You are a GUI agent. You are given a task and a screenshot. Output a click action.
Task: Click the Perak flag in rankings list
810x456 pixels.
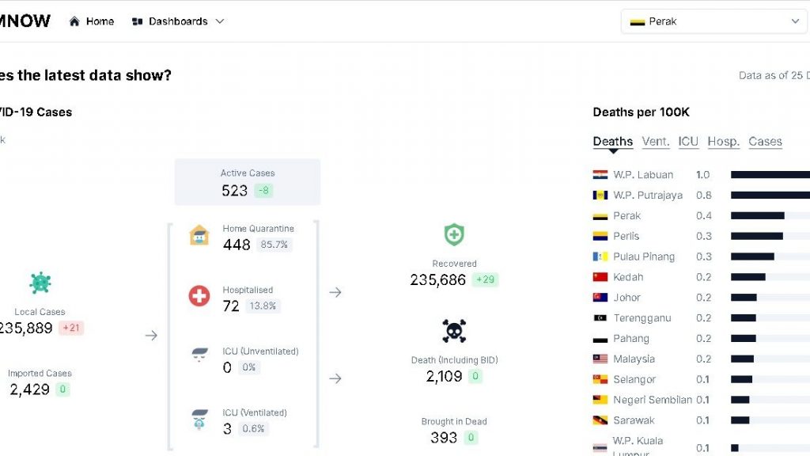click(x=600, y=216)
